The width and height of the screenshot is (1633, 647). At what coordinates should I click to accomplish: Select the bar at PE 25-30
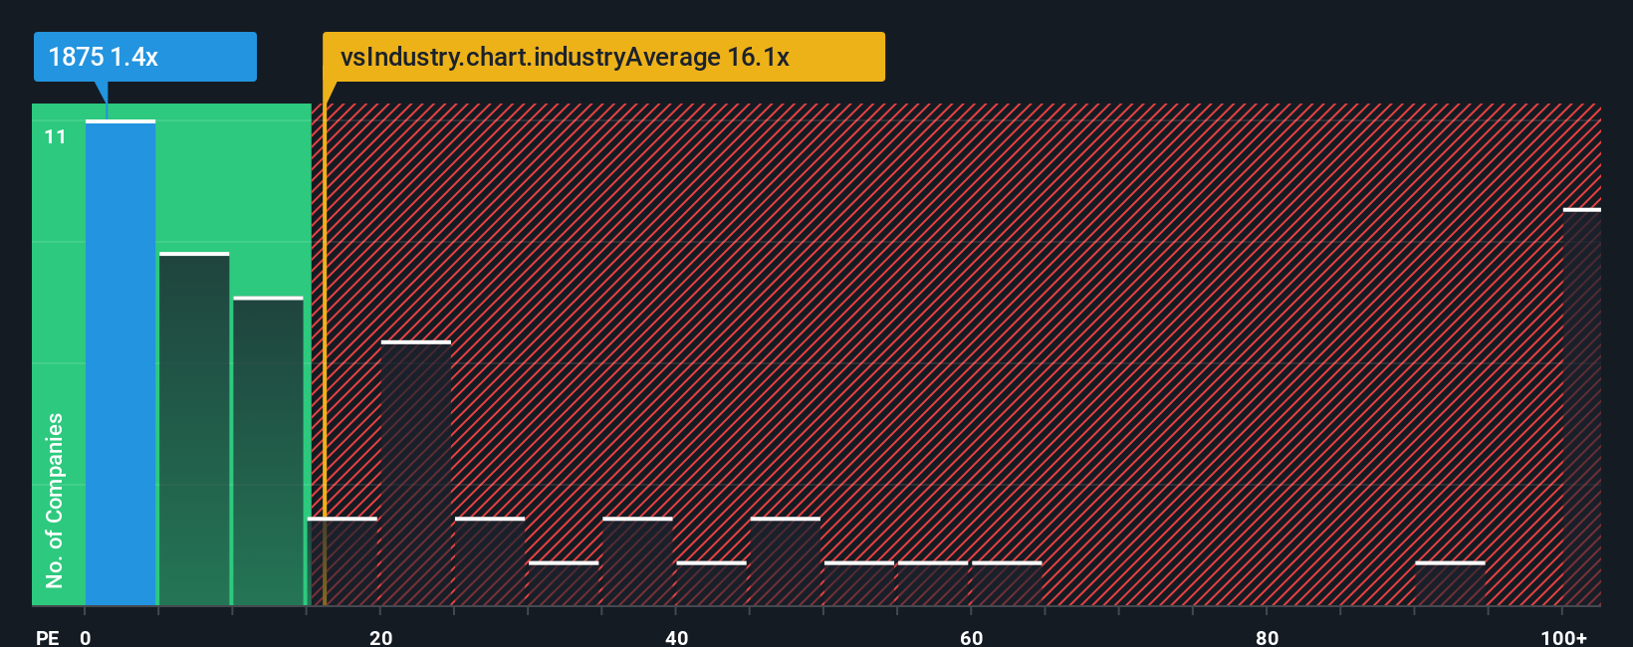pos(490,561)
